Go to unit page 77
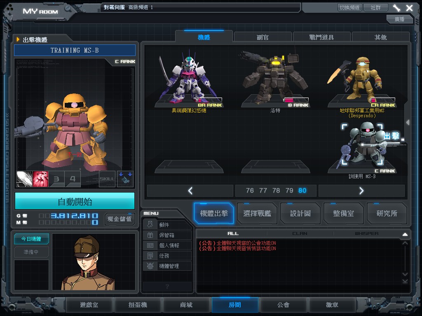Image resolution: width=422 pixels, height=316 pixels. pos(263,191)
